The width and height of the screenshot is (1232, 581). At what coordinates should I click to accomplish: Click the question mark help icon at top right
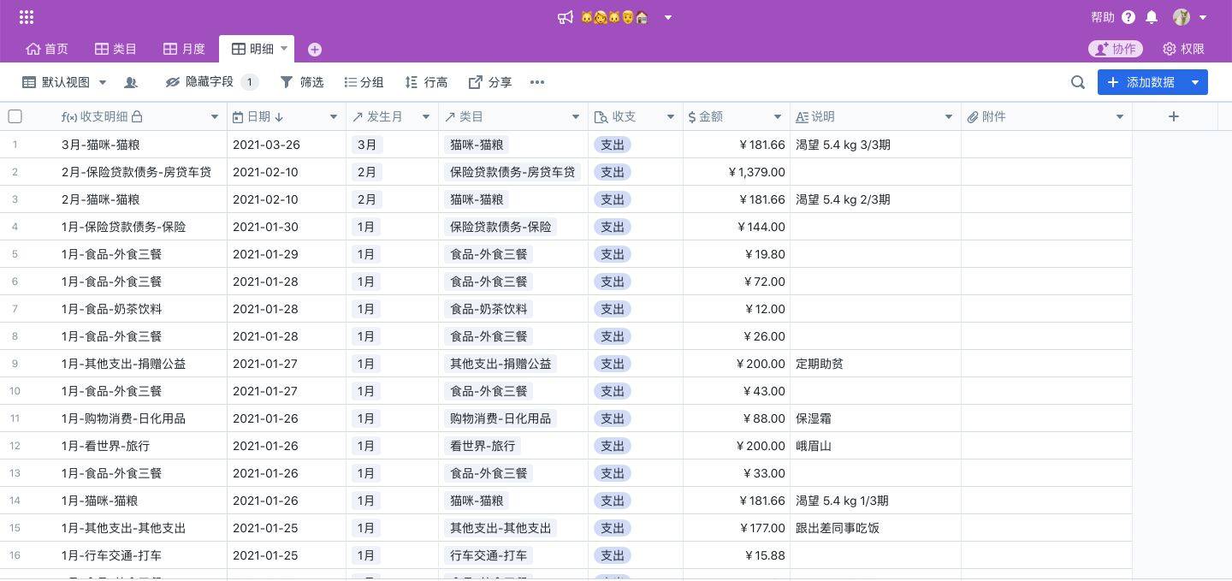click(1128, 16)
